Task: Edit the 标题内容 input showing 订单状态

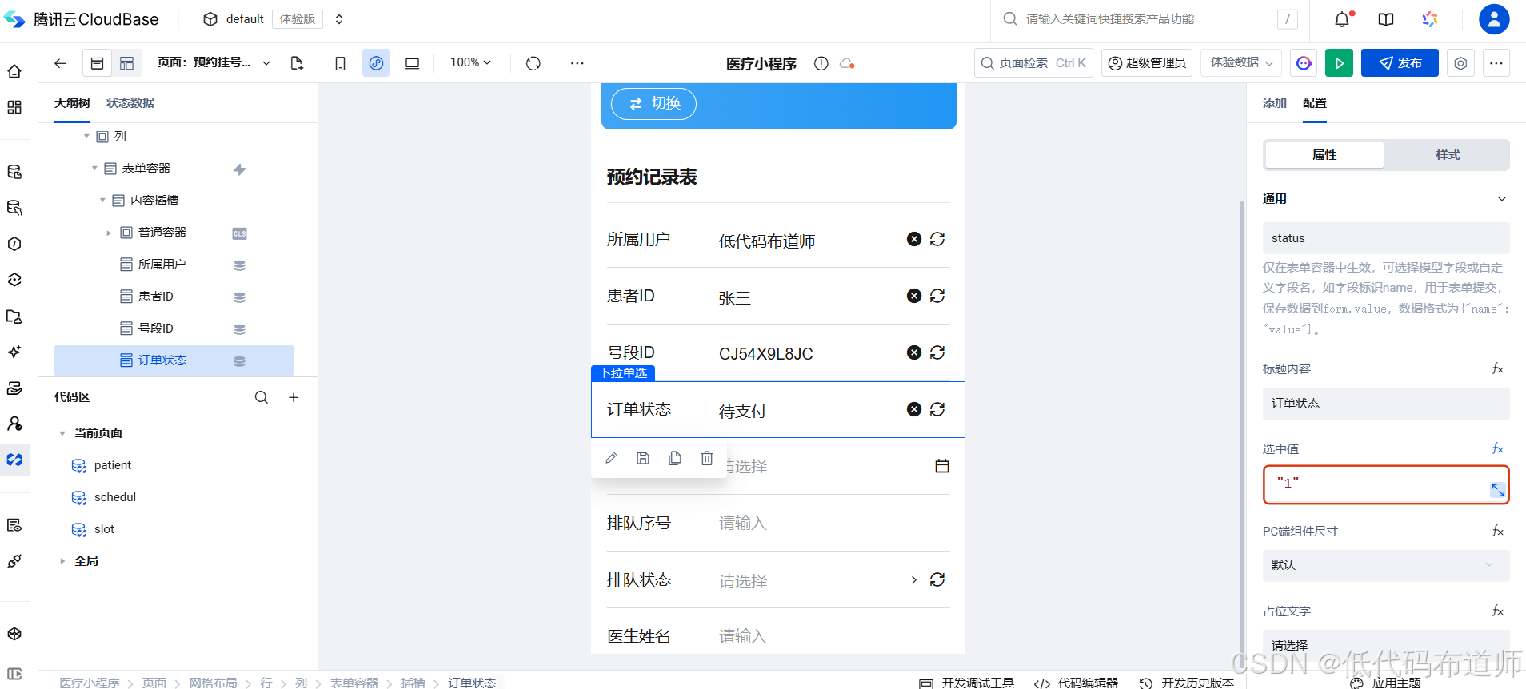Action: click(1386, 404)
